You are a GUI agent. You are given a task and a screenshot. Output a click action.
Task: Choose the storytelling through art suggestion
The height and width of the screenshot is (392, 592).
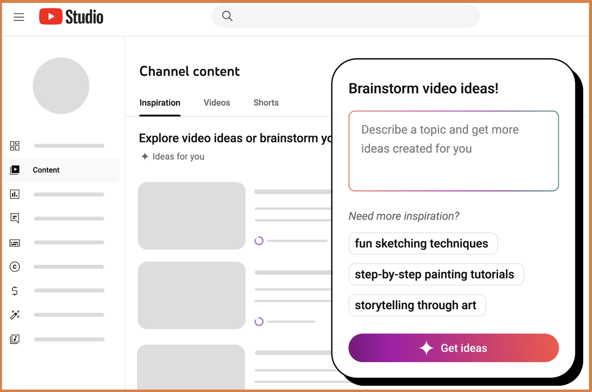(417, 305)
